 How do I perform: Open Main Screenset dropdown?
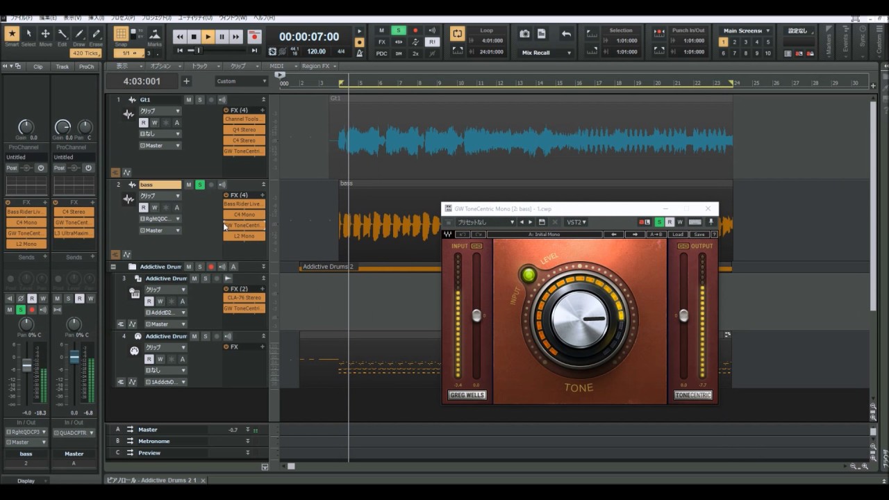coord(745,31)
